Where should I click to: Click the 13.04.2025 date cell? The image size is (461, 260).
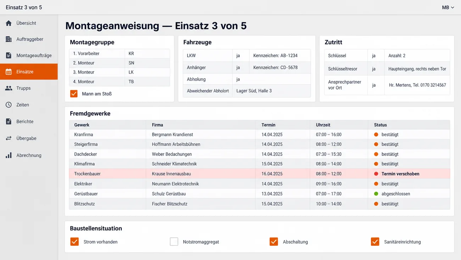(x=283, y=194)
